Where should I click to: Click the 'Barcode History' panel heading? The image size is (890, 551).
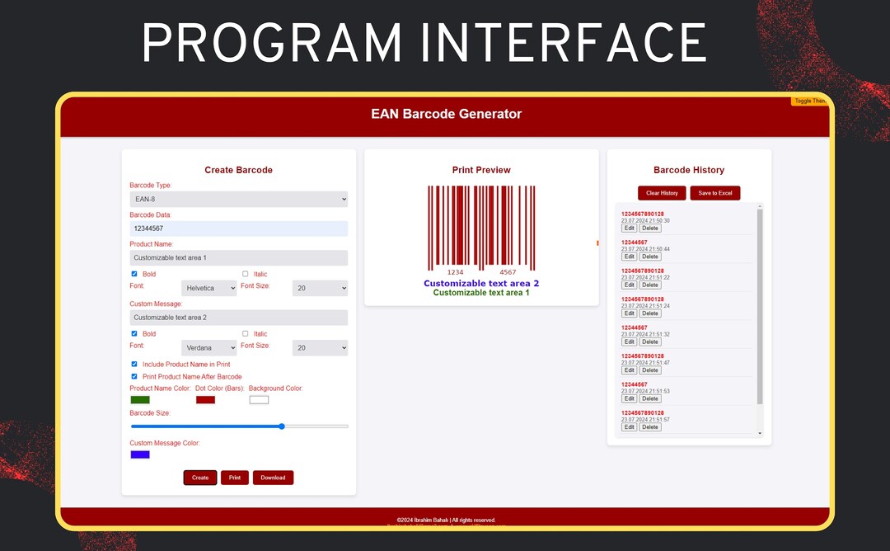tap(688, 170)
